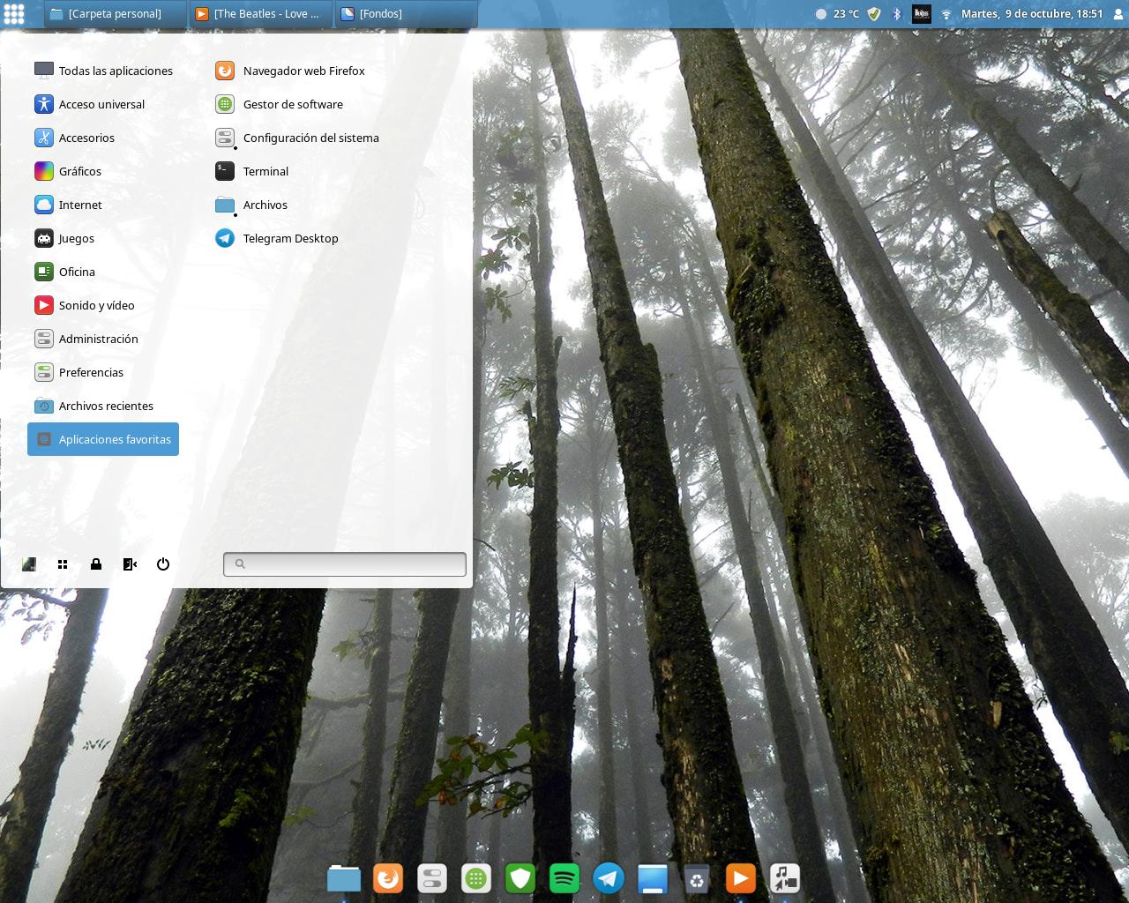This screenshot has height=903, width=1129.
Task: Select the Todas las aplicaciones category
Action: tap(103, 71)
